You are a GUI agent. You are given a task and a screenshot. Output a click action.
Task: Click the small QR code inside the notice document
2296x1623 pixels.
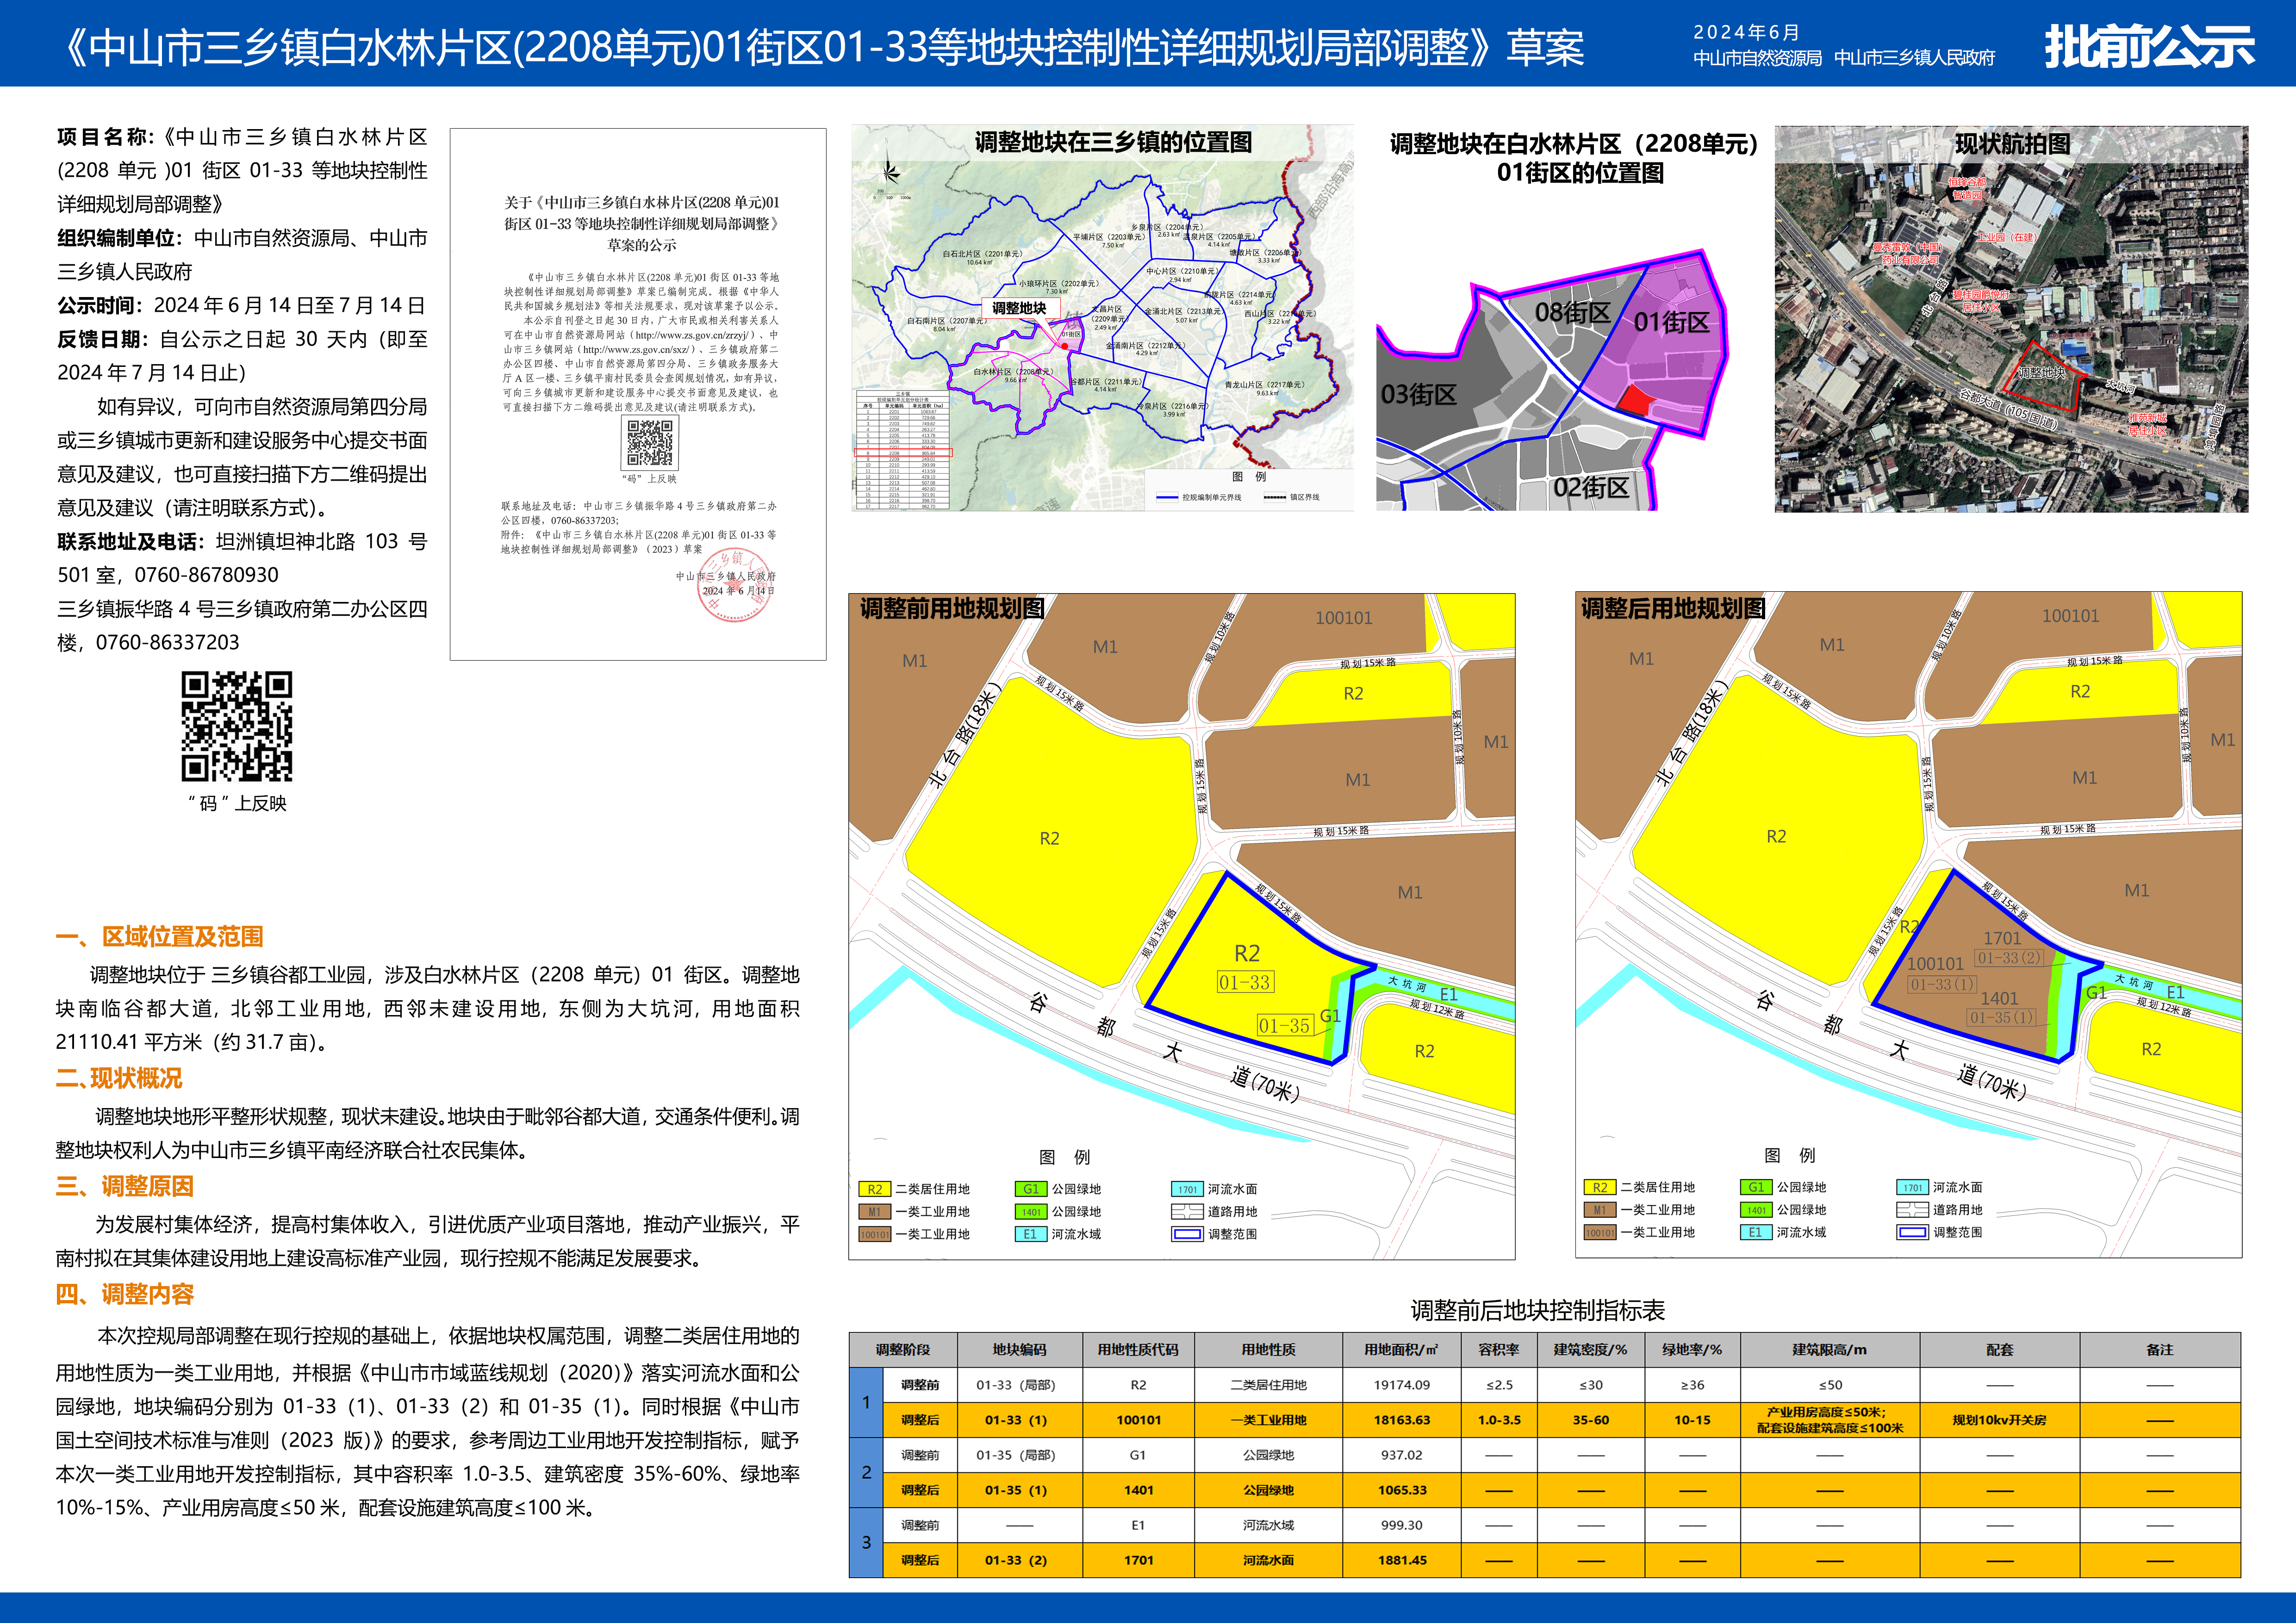tap(649, 443)
